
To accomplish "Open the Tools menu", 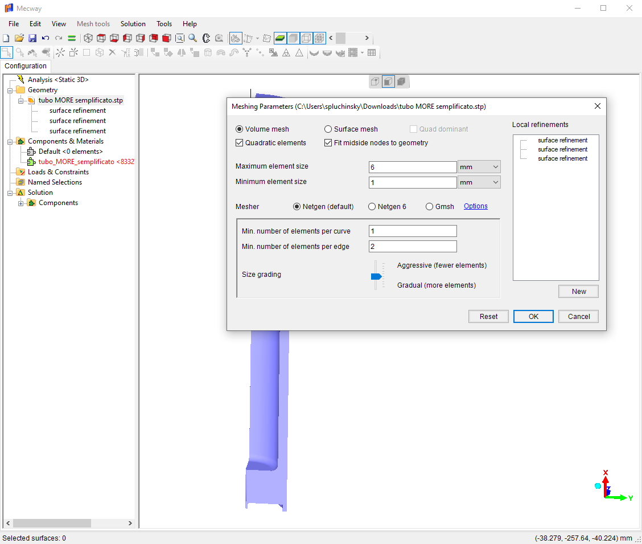I will [164, 24].
